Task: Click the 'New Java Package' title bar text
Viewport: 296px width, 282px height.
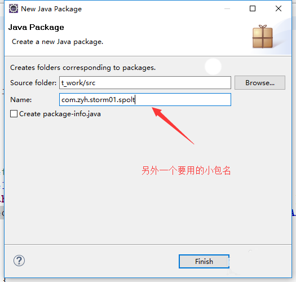Action: 51,9
